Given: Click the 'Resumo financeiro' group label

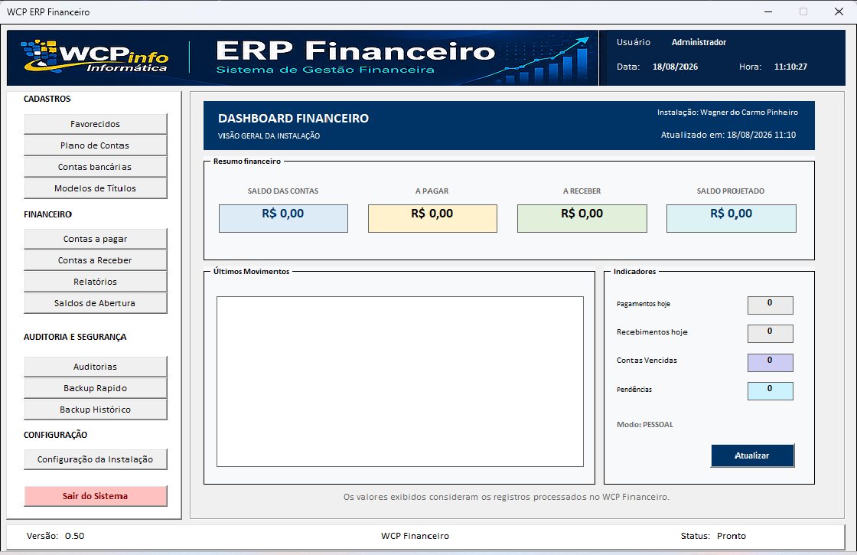Looking at the screenshot, I should point(247,162).
